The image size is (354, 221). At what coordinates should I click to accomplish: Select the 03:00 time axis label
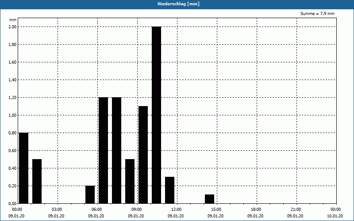[x=57, y=210]
